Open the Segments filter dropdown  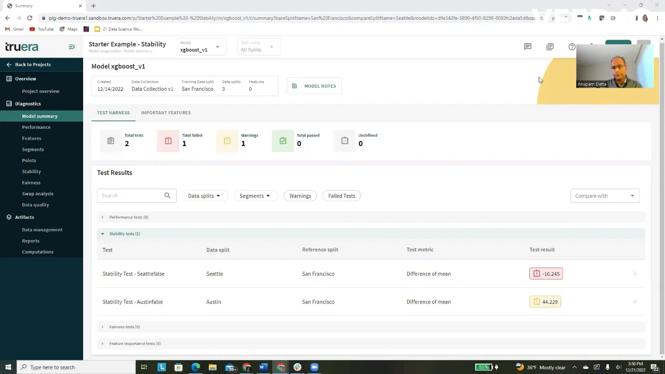[255, 196]
